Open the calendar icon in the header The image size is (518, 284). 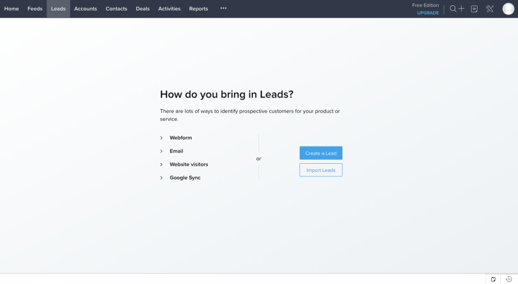[x=474, y=9]
